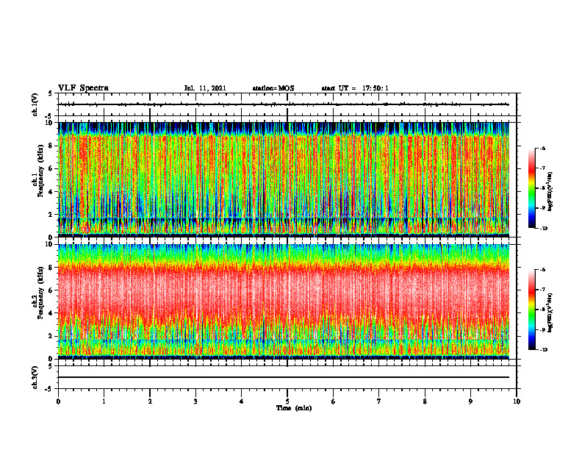Click the -10 label on ch.1 colorbar
The width and height of the screenshot is (582, 450).
click(543, 229)
